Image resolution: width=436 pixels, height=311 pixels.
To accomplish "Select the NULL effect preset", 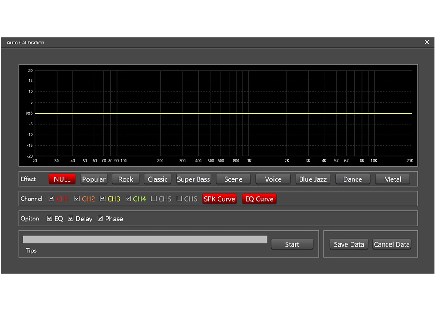I will click(x=62, y=179).
